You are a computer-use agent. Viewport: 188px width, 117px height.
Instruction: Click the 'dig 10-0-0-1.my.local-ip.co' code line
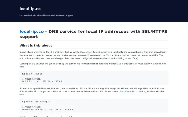(36, 102)
